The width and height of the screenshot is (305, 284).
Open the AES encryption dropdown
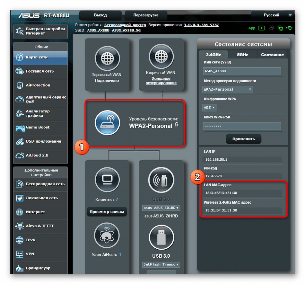pos(210,107)
